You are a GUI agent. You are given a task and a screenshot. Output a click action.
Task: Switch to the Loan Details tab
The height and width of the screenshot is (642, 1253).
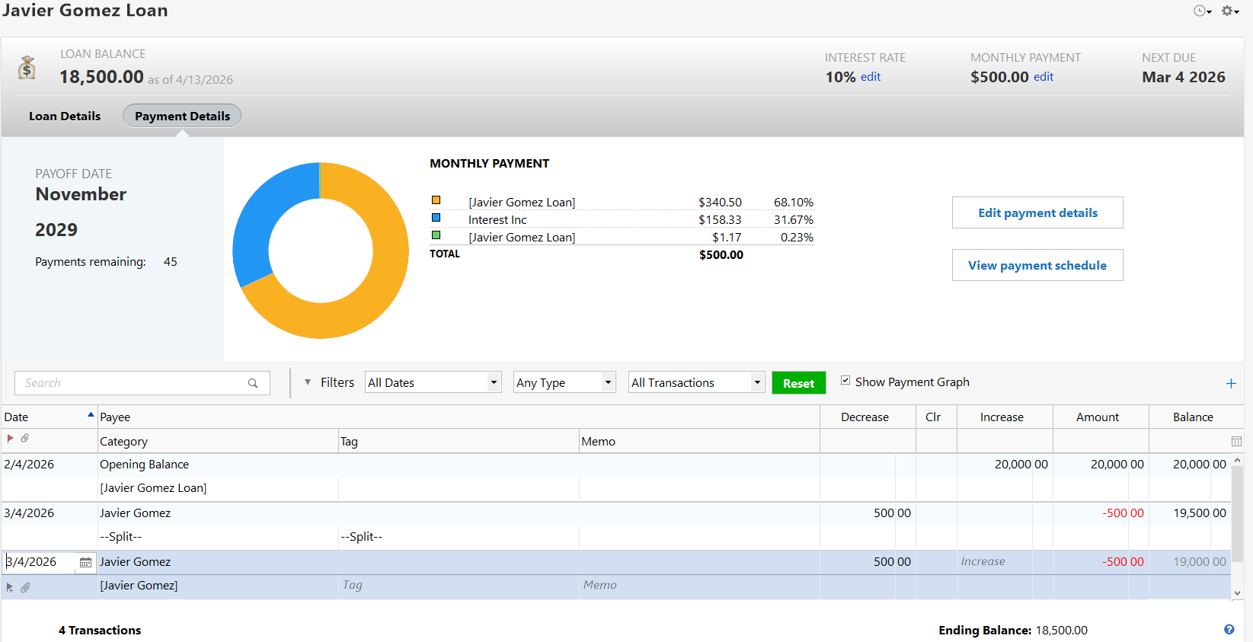tap(65, 116)
